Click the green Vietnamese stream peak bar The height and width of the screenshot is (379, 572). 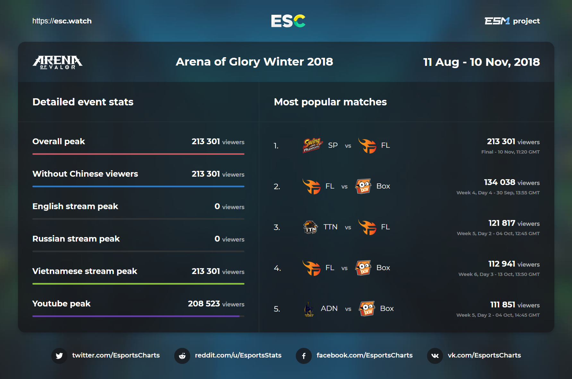pos(138,284)
